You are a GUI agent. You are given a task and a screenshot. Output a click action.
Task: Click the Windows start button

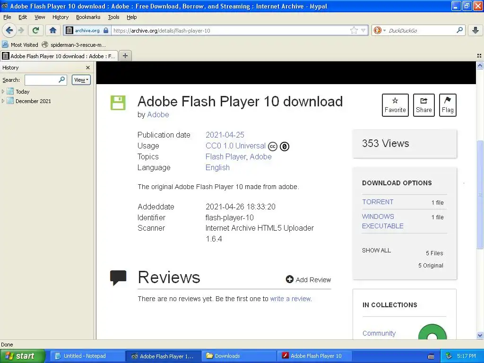click(22, 356)
